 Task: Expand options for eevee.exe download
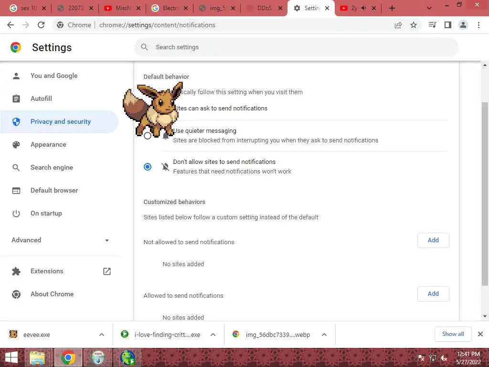(x=102, y=335)
